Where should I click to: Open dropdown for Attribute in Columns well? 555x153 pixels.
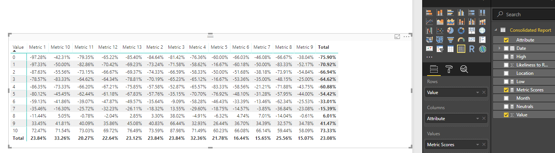coord(477,119)
